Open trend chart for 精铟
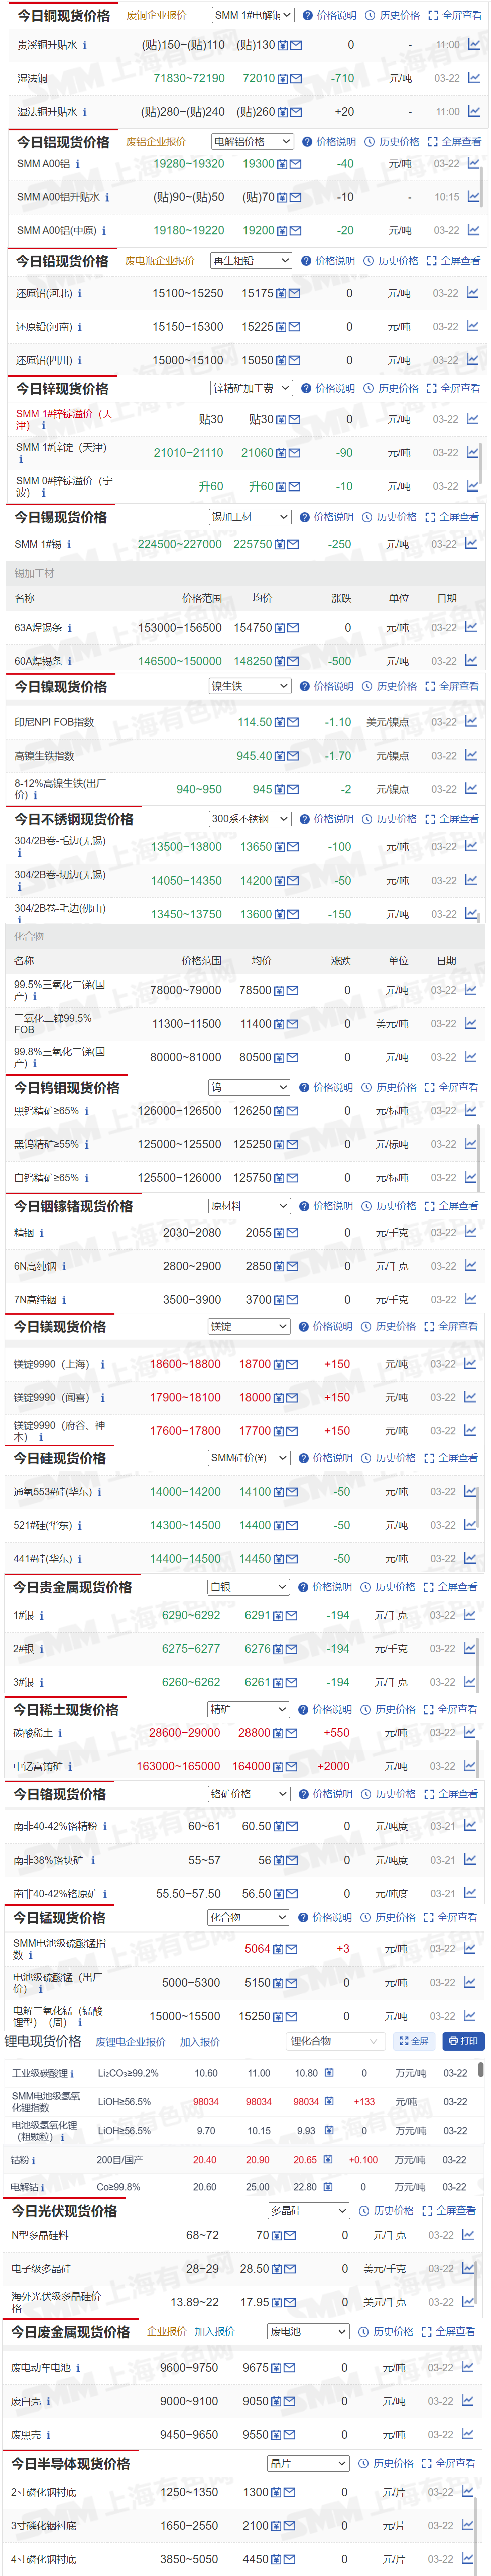Viewport: 491px width, 2576px height. 470,1233
